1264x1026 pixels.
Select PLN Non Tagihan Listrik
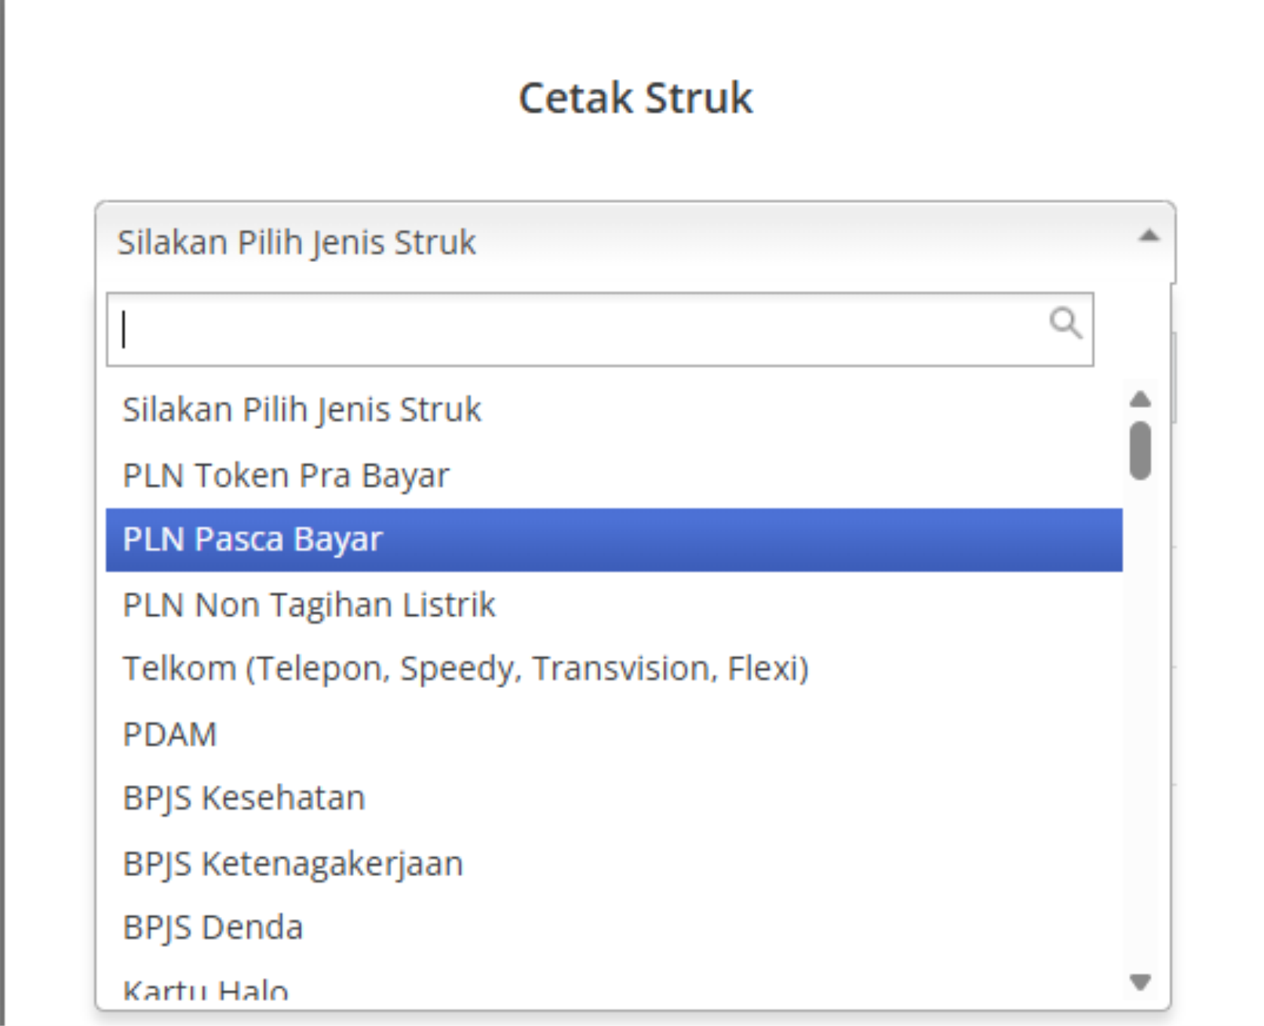click(x=614, y=604)
